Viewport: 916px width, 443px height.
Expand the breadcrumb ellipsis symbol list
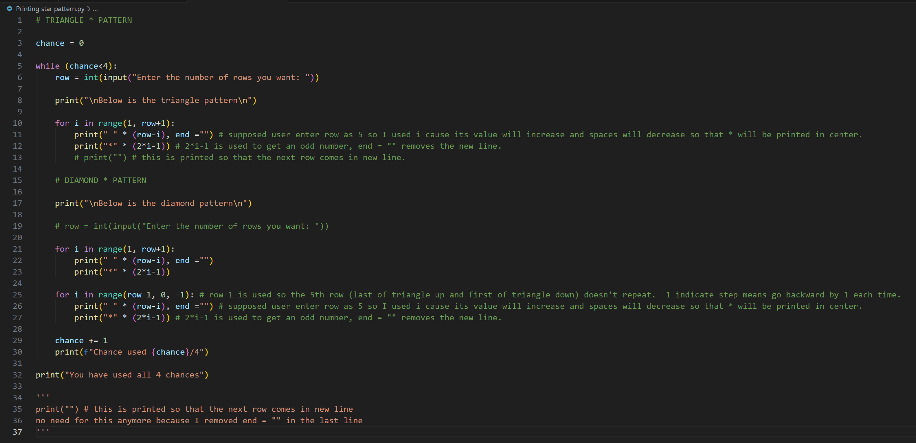click(95, 9)
